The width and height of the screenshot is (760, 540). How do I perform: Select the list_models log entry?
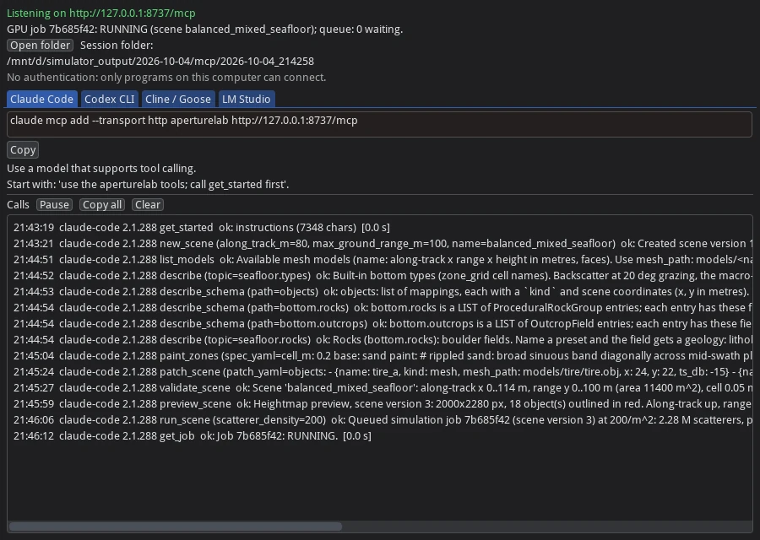point(383,259)
